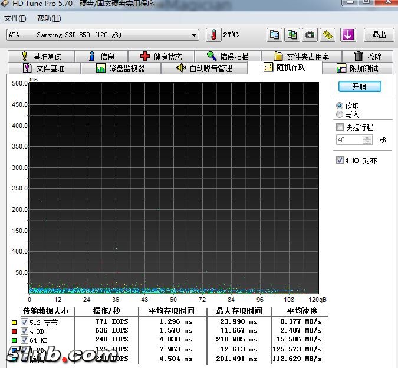The image size is (398, 368).
Task: Click the copy-to-clipboard text icon
Action: [274, 35]
